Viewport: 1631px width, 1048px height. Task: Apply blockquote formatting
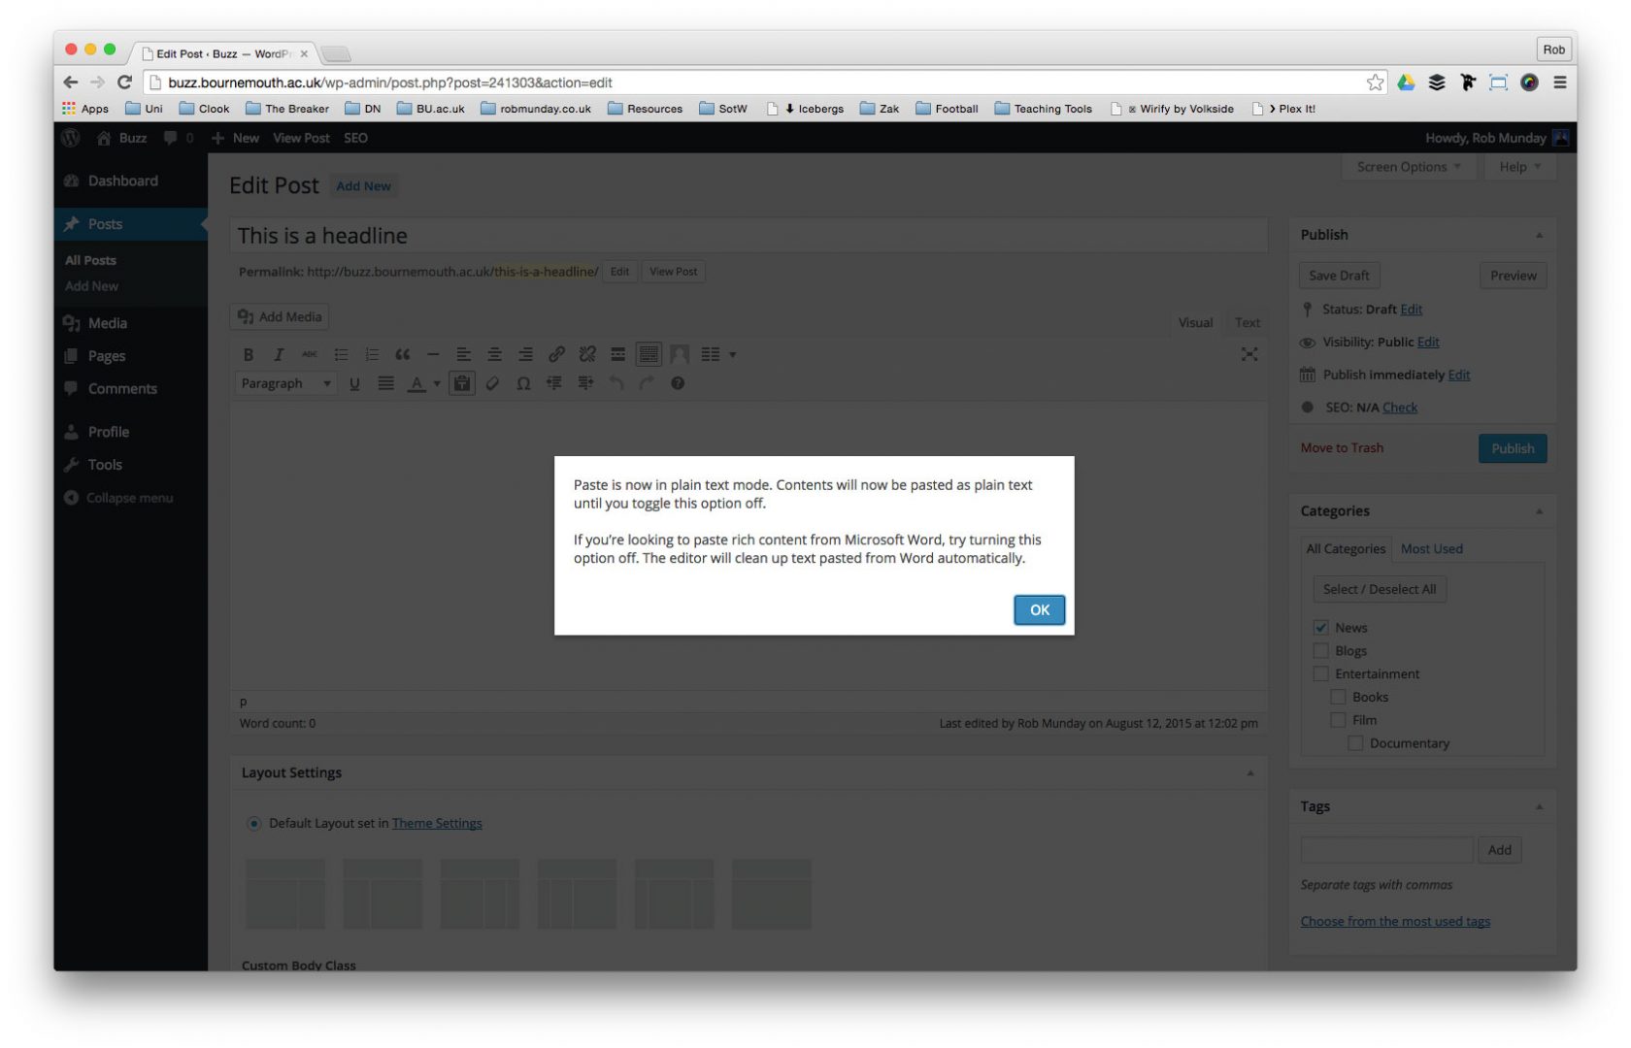[403, 354]
